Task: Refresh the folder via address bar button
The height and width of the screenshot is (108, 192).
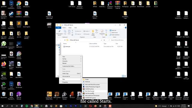Action: [104, 40]
